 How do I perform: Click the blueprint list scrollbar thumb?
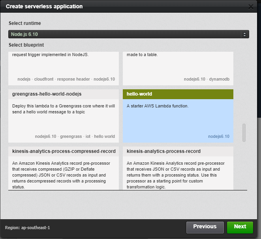[244, 133]
